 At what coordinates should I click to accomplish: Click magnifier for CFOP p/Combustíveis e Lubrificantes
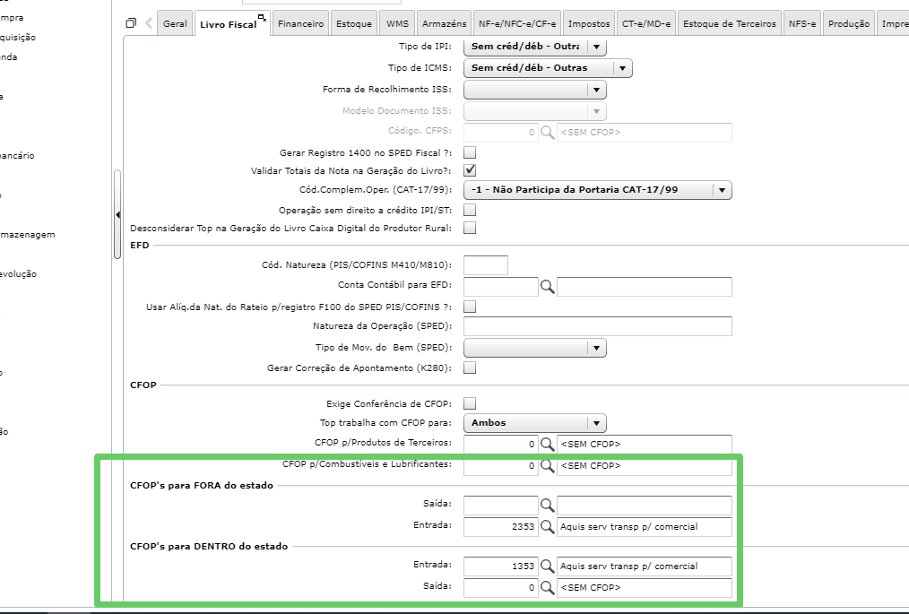click(x=547, y=465)
